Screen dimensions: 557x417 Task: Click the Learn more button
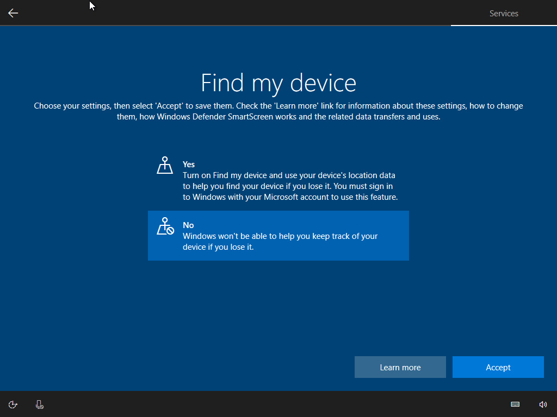point(400,368)
